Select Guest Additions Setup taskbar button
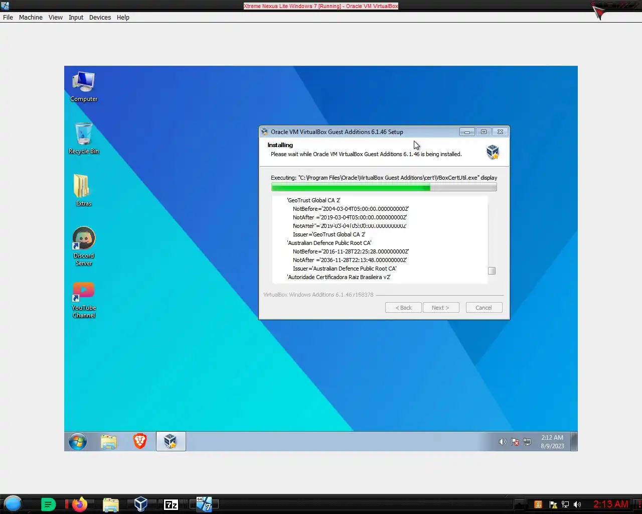The width and height of the screenshot is (642, 514). point(171,441)
